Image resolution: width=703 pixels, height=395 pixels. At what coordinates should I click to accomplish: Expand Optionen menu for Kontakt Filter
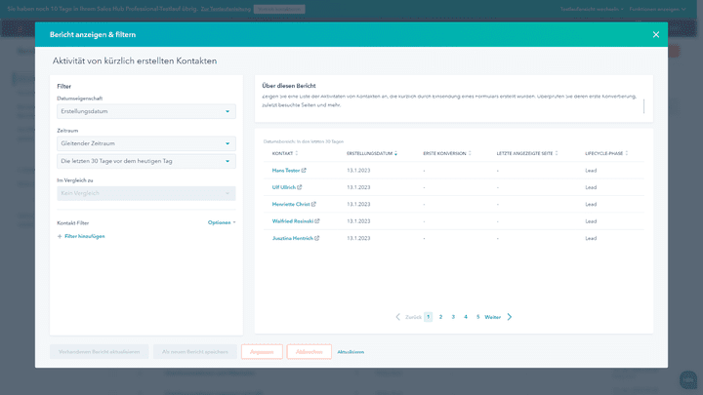(x=222, y=222)
